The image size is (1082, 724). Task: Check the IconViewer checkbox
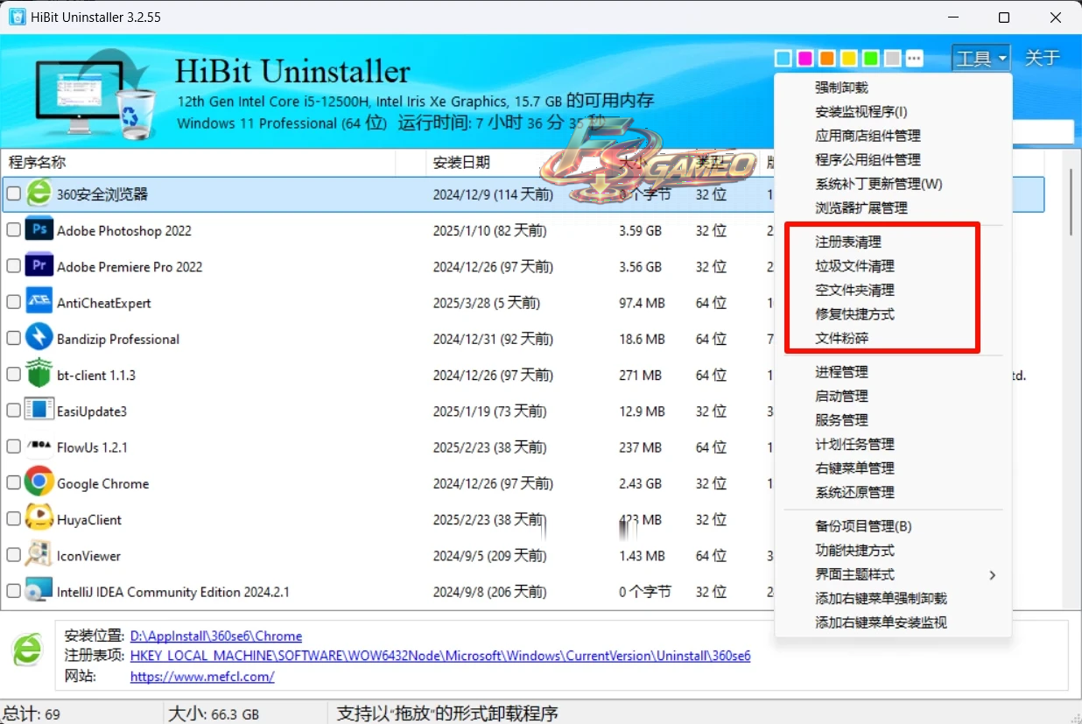[13, 555]
